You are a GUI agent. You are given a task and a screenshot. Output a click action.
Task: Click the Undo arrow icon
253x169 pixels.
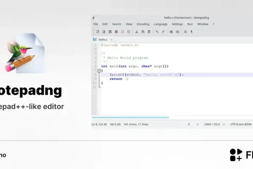[x=157, y=32]
